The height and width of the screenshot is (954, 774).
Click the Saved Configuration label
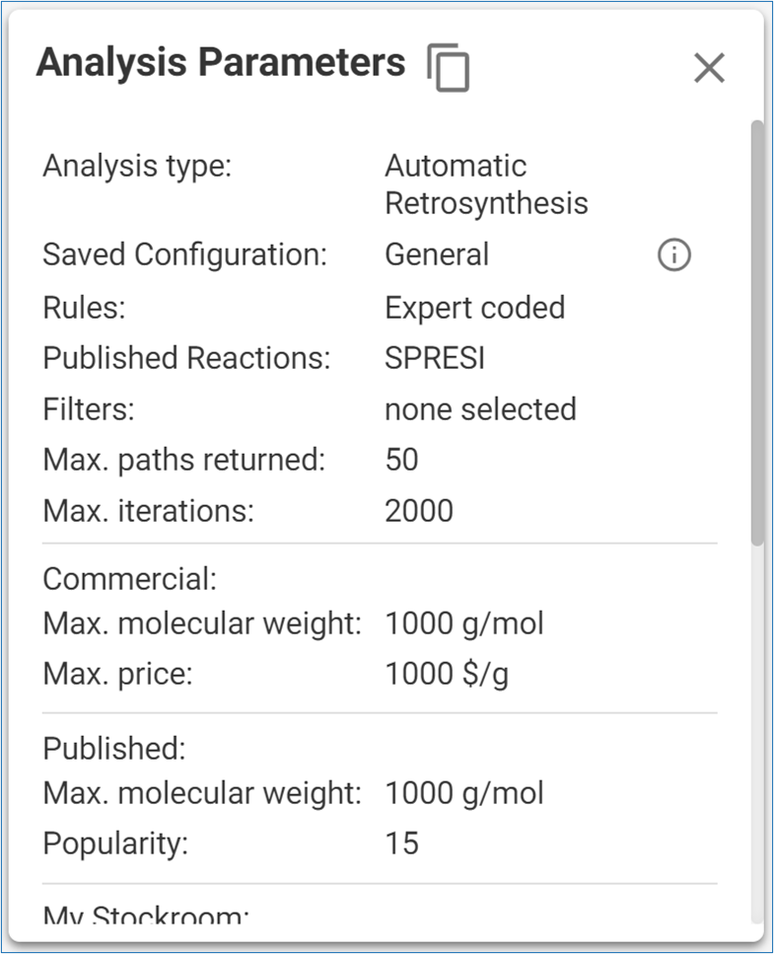184,255
